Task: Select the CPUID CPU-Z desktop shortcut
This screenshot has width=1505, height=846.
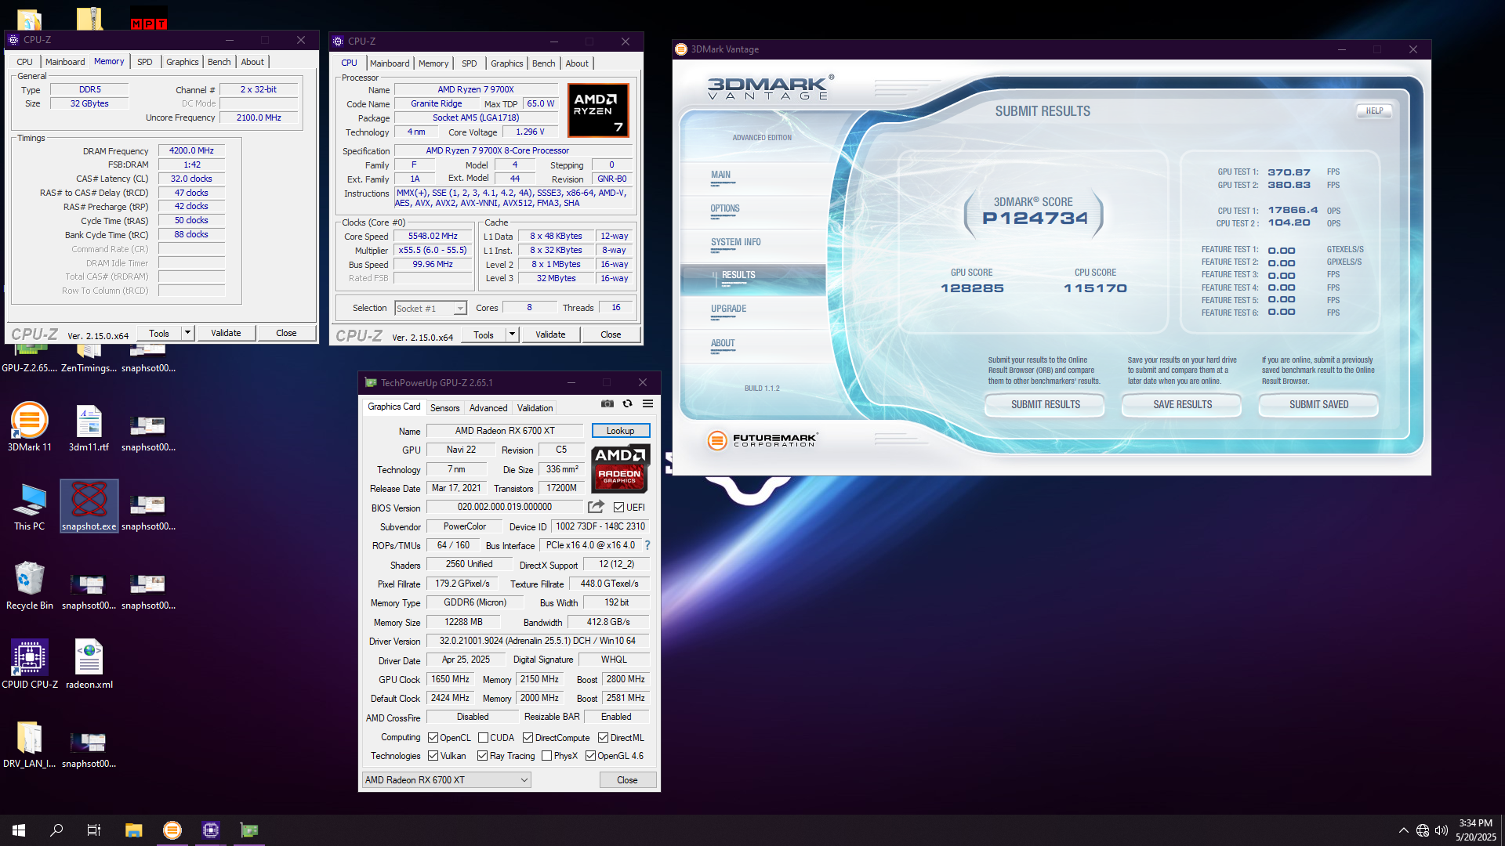Action: pyautogui.click(x=30, y=664)
